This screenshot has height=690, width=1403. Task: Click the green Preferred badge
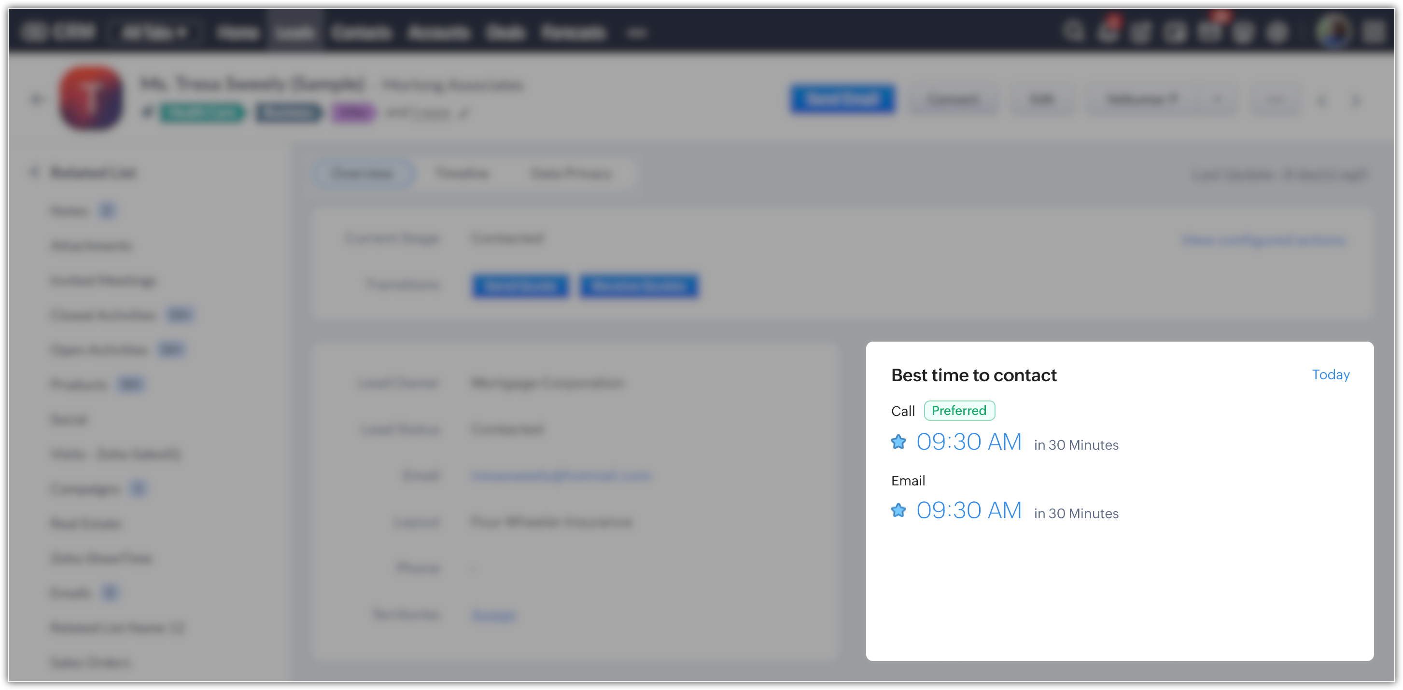(x=959, y=411)
